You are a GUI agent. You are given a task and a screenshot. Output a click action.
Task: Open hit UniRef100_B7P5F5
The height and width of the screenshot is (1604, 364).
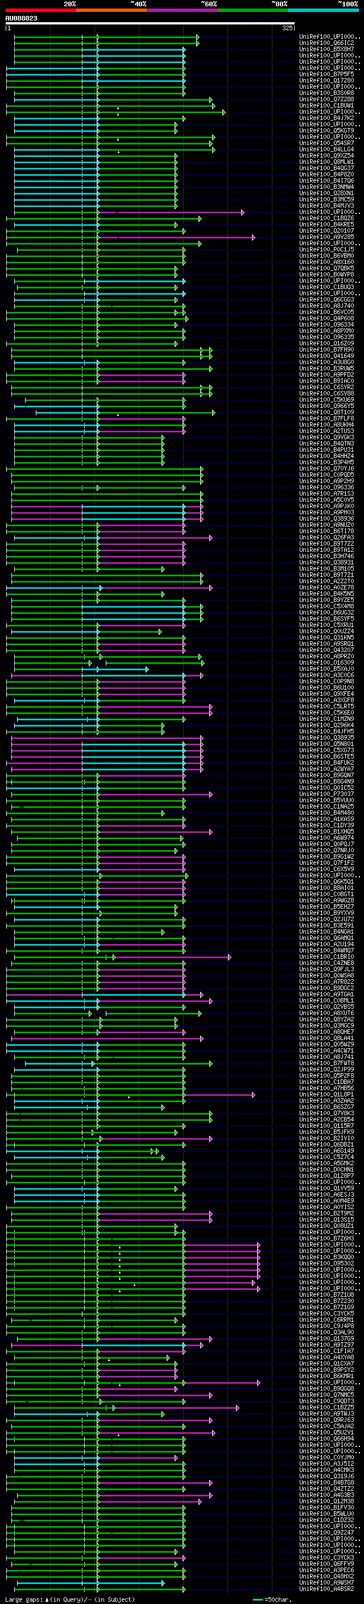coord(326,74)
